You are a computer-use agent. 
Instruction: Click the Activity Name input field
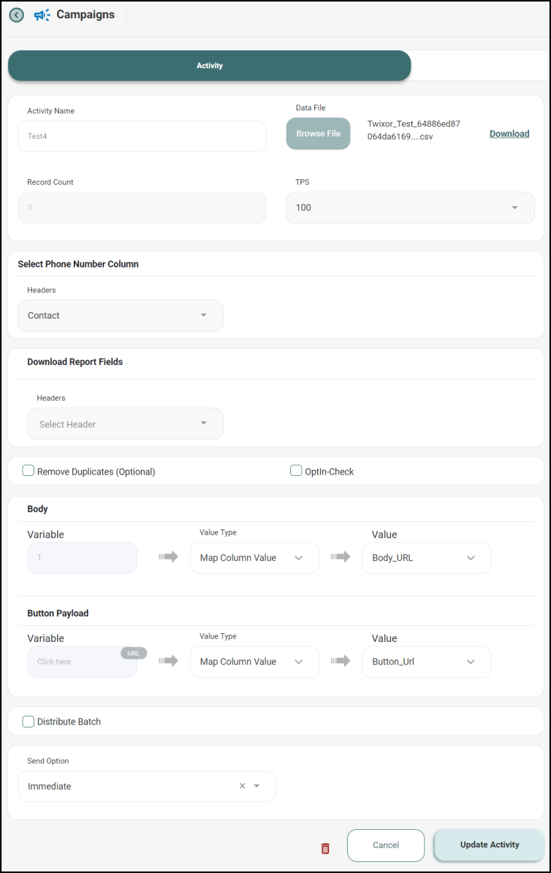coord(142,136)
